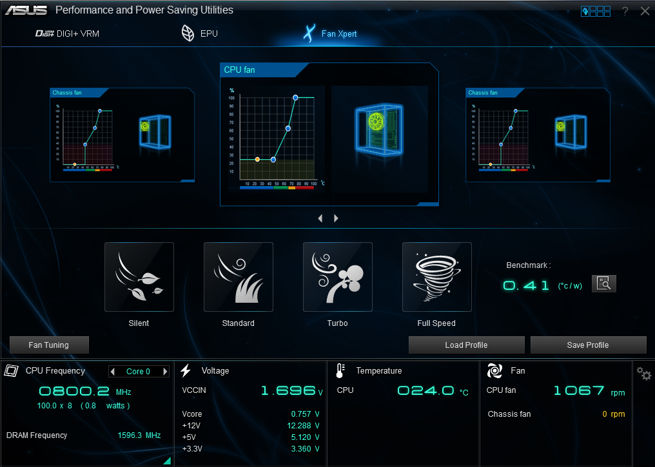This screenshot has width=655, height=467.
Task: Switch to the EPU tab
Action: (x=200, y=33)
